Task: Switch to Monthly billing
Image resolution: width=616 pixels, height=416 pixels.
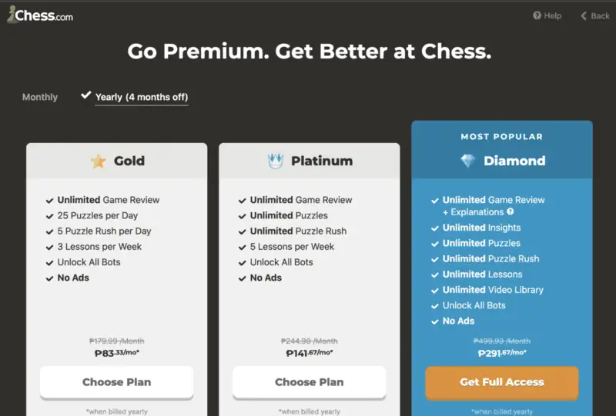Action: tap(40, 97)
